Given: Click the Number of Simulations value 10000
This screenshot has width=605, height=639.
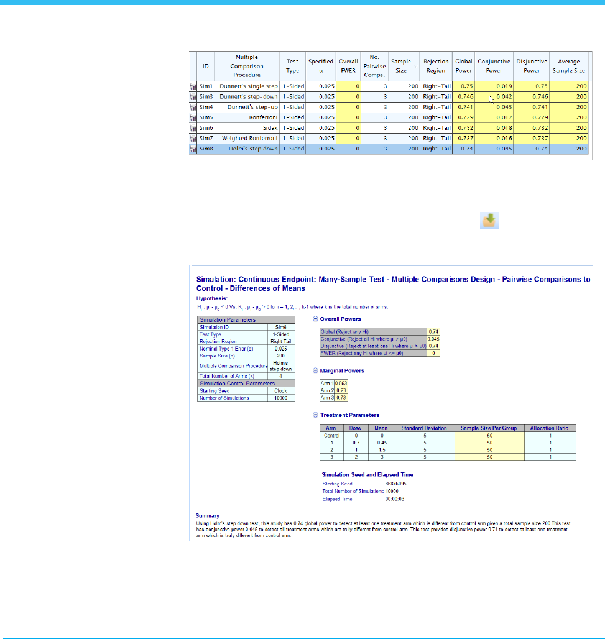Looking at the screenshot, I should coord(281,398).
